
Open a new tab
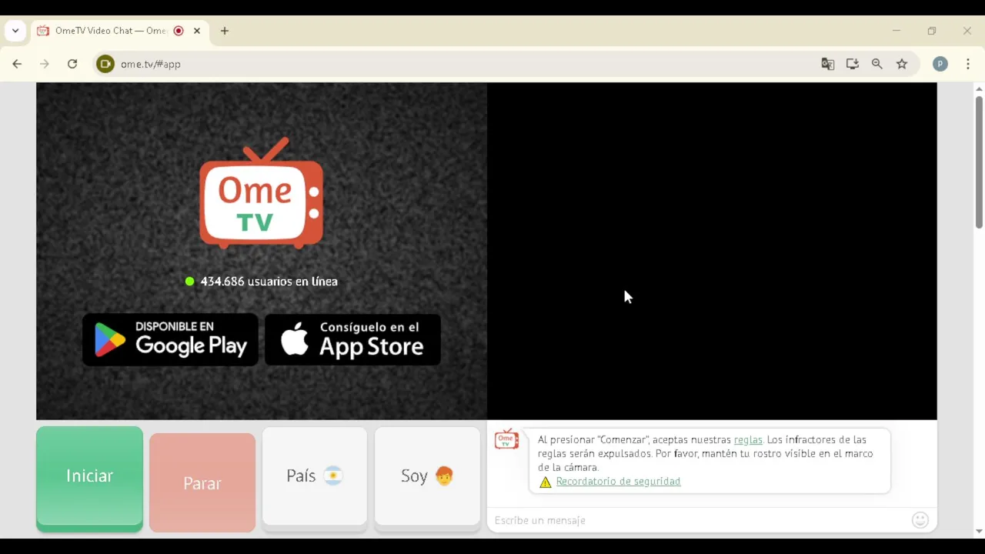(x=225, y=31)
